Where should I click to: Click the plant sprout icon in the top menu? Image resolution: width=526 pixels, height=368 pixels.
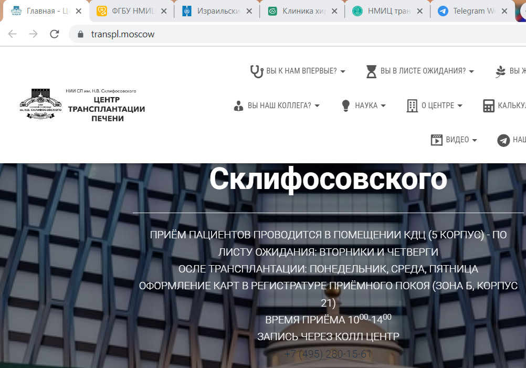click(500, 71)
